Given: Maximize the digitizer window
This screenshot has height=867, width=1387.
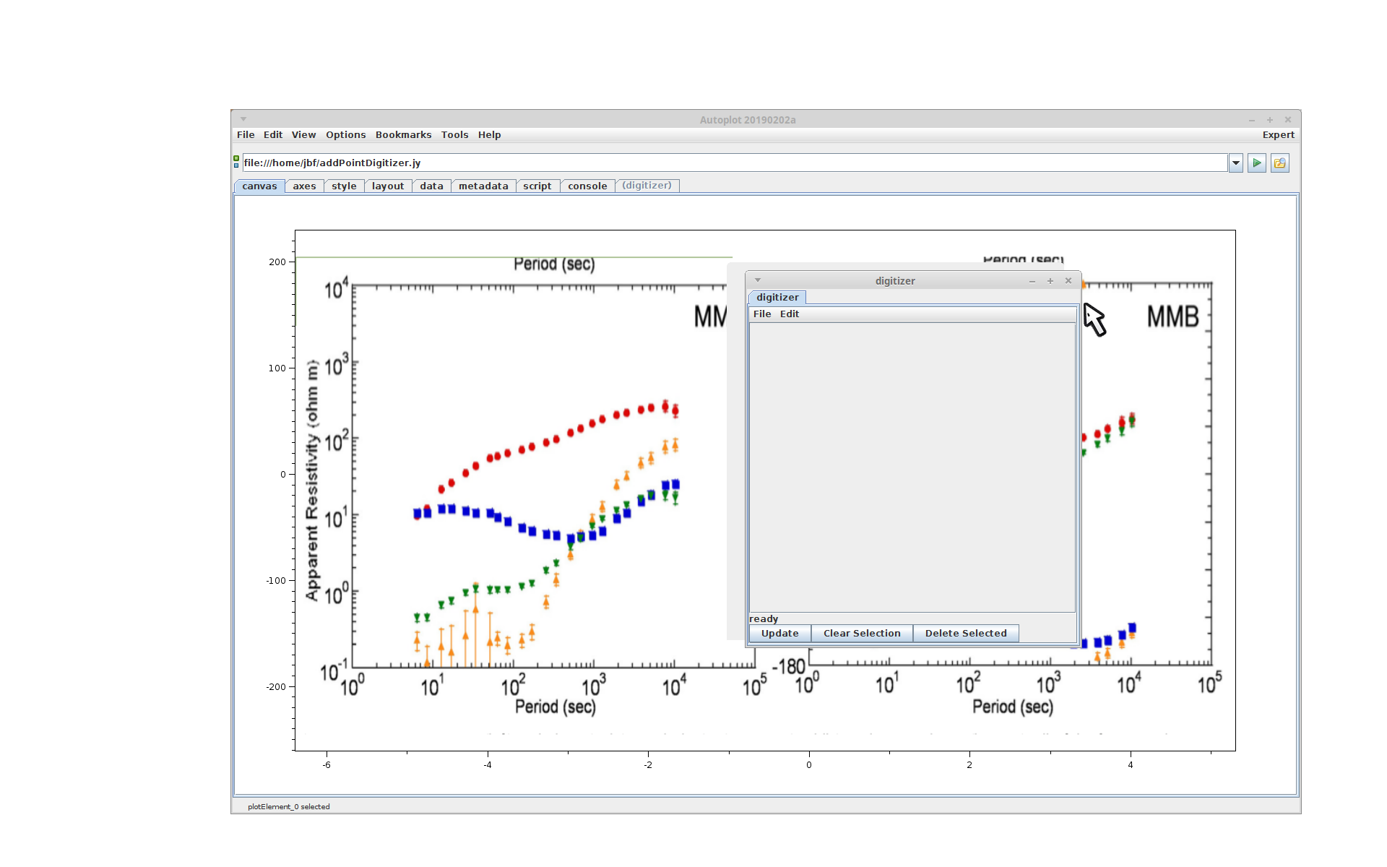Looking at the screenshot, I should pyautogui.click(x=1050, y=281).
